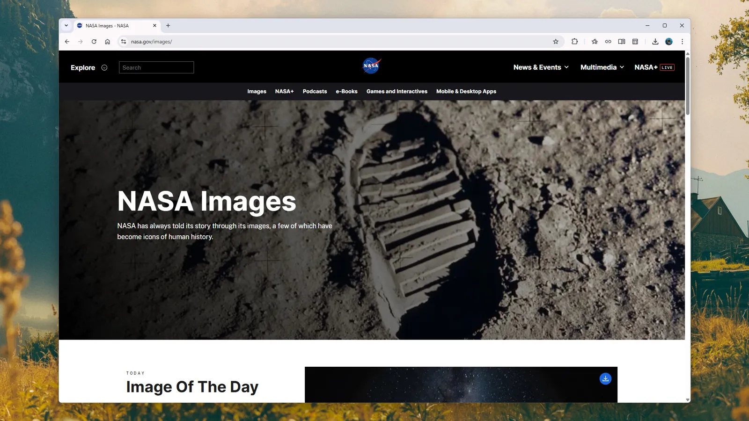Click the browser back arrow
This screenshot has width=749, height=421.
tap(67, 42)
